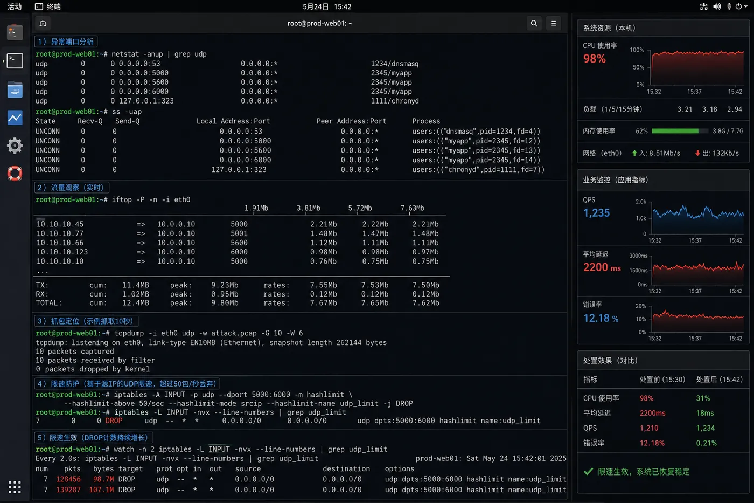Select heading 4) 限速防护 UDP限速
Viewport: 754px width, 503px height.
click(127, 384)
